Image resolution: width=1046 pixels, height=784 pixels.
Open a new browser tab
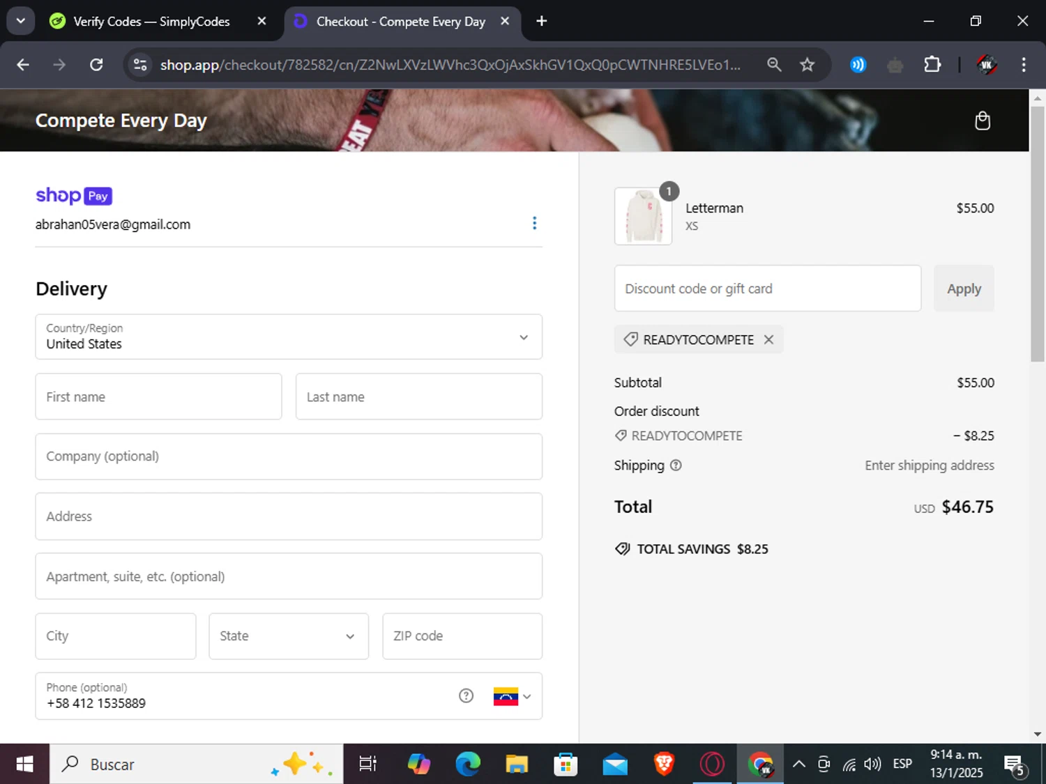click(x=541, y=22)
